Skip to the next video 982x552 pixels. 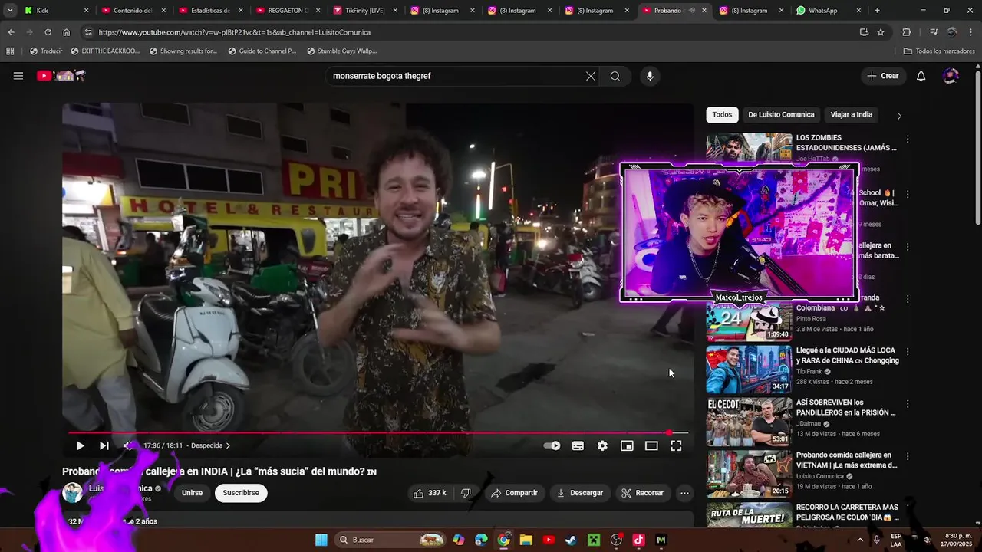(x=104, y=445)
